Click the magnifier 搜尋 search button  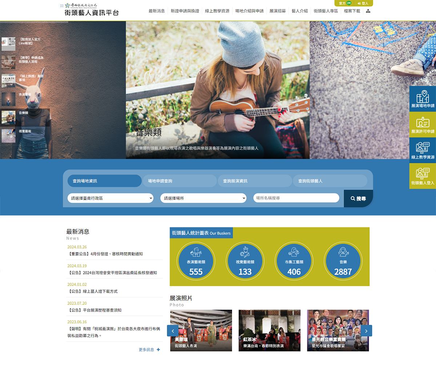point(358,199)
